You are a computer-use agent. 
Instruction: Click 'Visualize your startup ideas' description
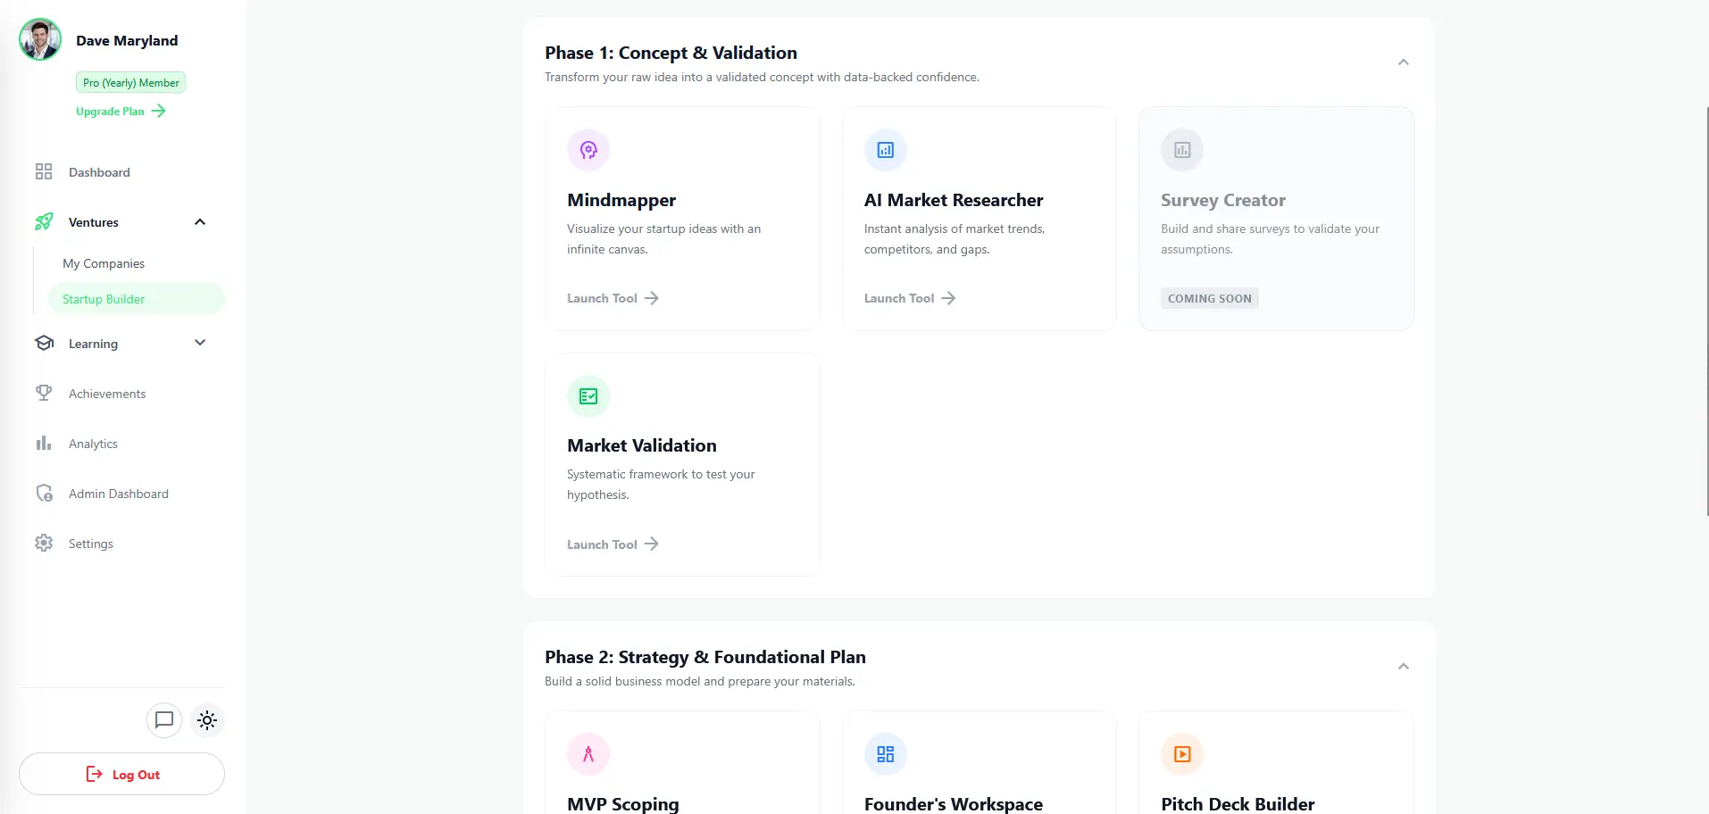663,239
